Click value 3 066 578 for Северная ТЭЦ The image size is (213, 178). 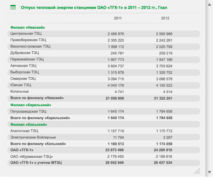point(164,79)
